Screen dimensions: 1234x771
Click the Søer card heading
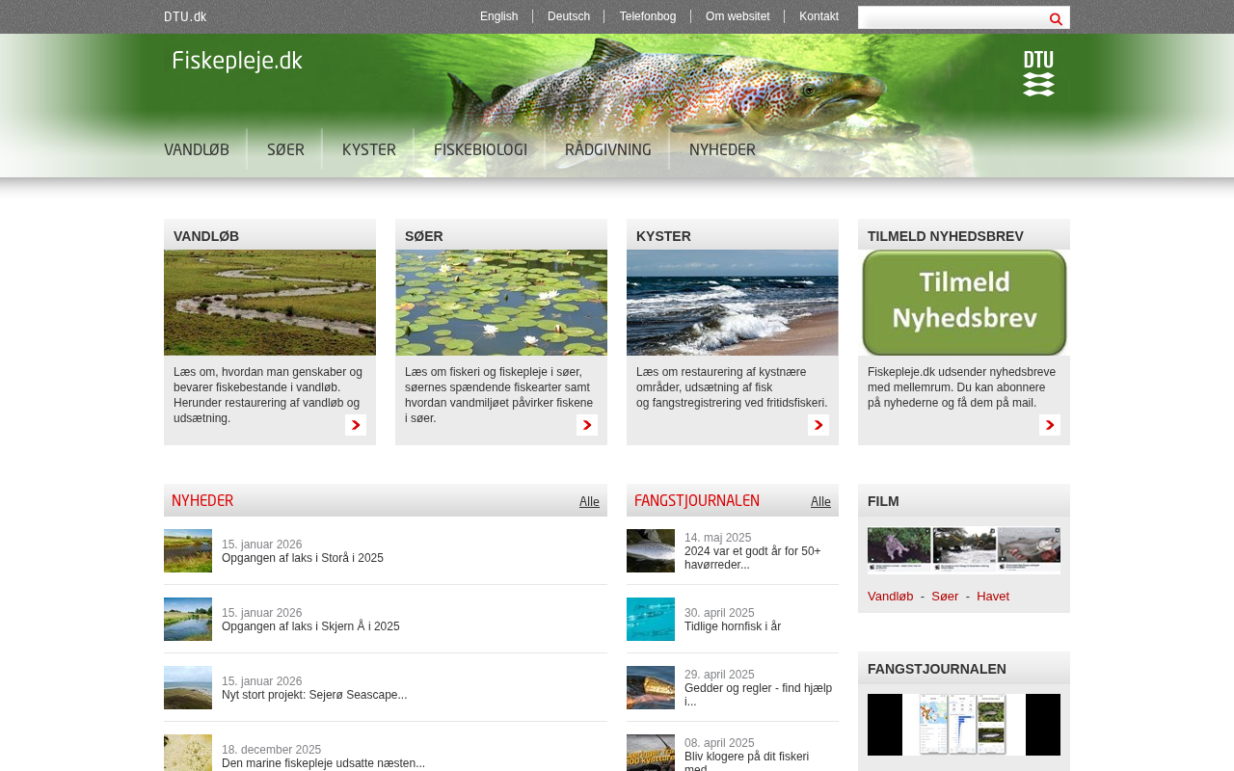pos(424,236)
